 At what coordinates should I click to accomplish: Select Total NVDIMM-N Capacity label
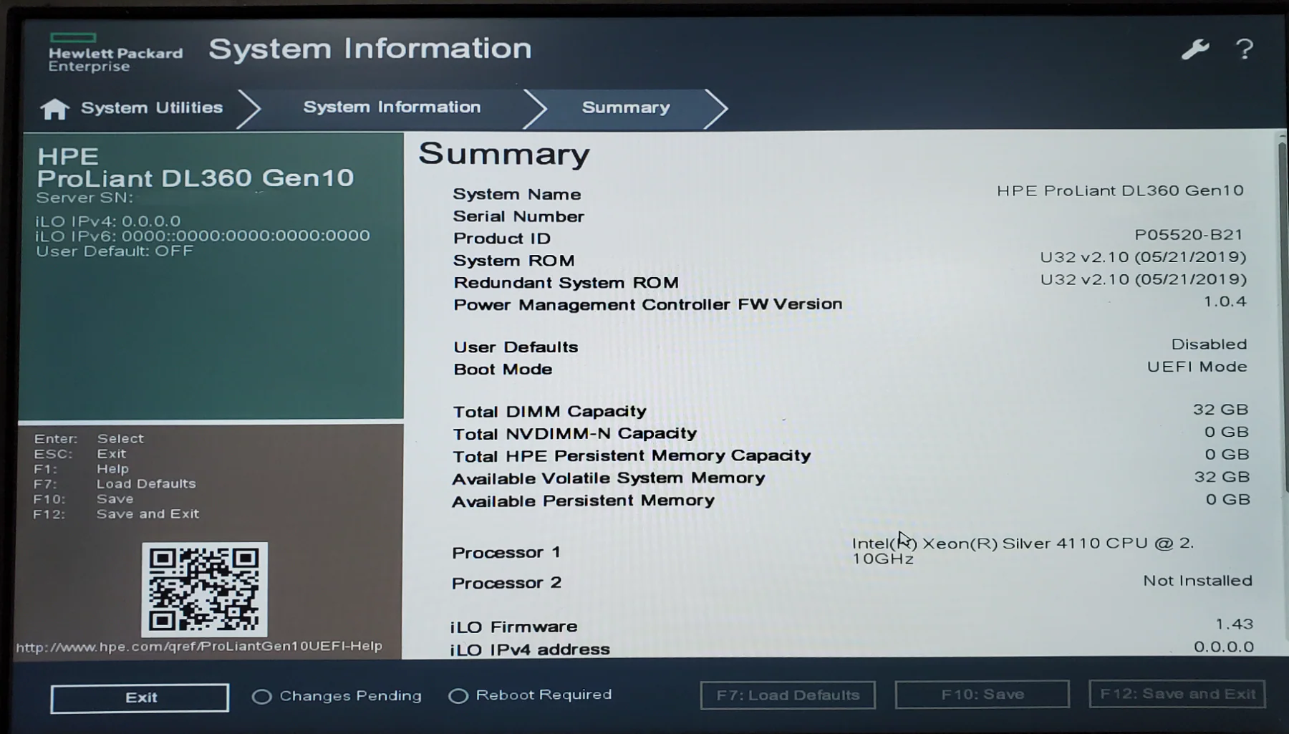574,434
